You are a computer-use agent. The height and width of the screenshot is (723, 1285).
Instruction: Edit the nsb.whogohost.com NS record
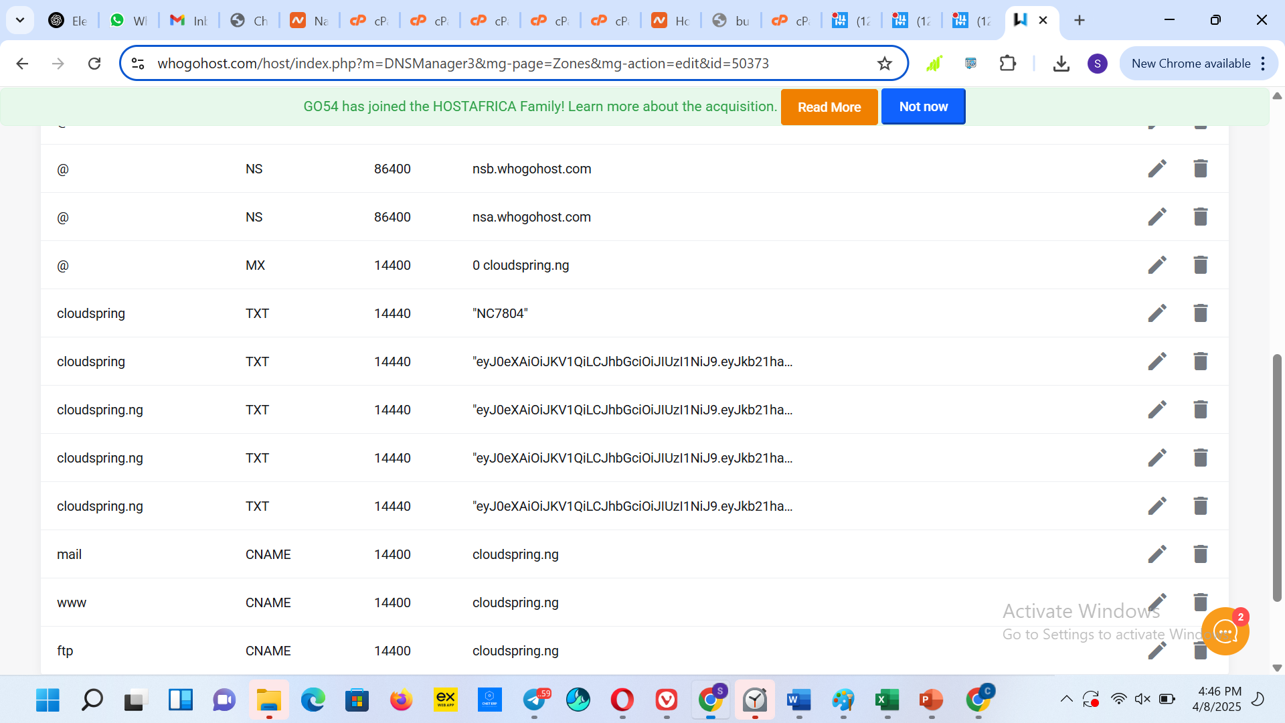click(1157, 169)
